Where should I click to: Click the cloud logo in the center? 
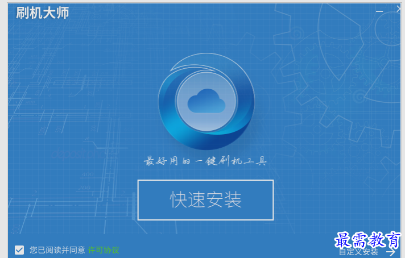click(206, 101)
